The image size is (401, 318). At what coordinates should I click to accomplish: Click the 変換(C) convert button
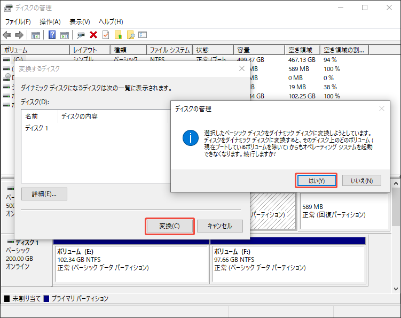click(x=170, y=226)
